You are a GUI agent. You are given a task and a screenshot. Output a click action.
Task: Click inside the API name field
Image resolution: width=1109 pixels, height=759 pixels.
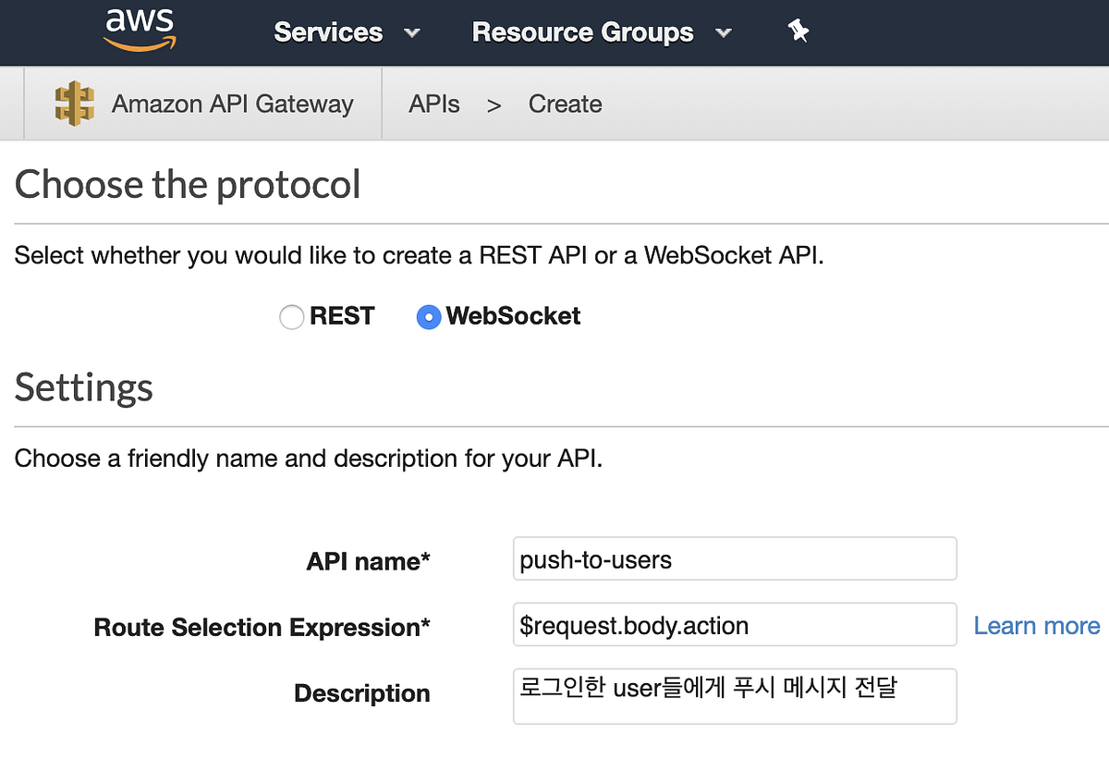[734, 558]
